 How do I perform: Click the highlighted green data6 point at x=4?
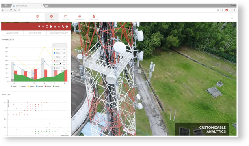click(54, 77)
